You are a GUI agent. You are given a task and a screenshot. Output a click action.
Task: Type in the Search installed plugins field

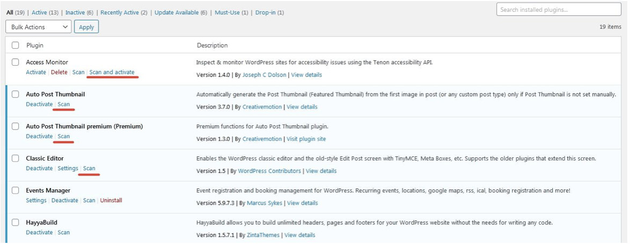pos(559,10)
